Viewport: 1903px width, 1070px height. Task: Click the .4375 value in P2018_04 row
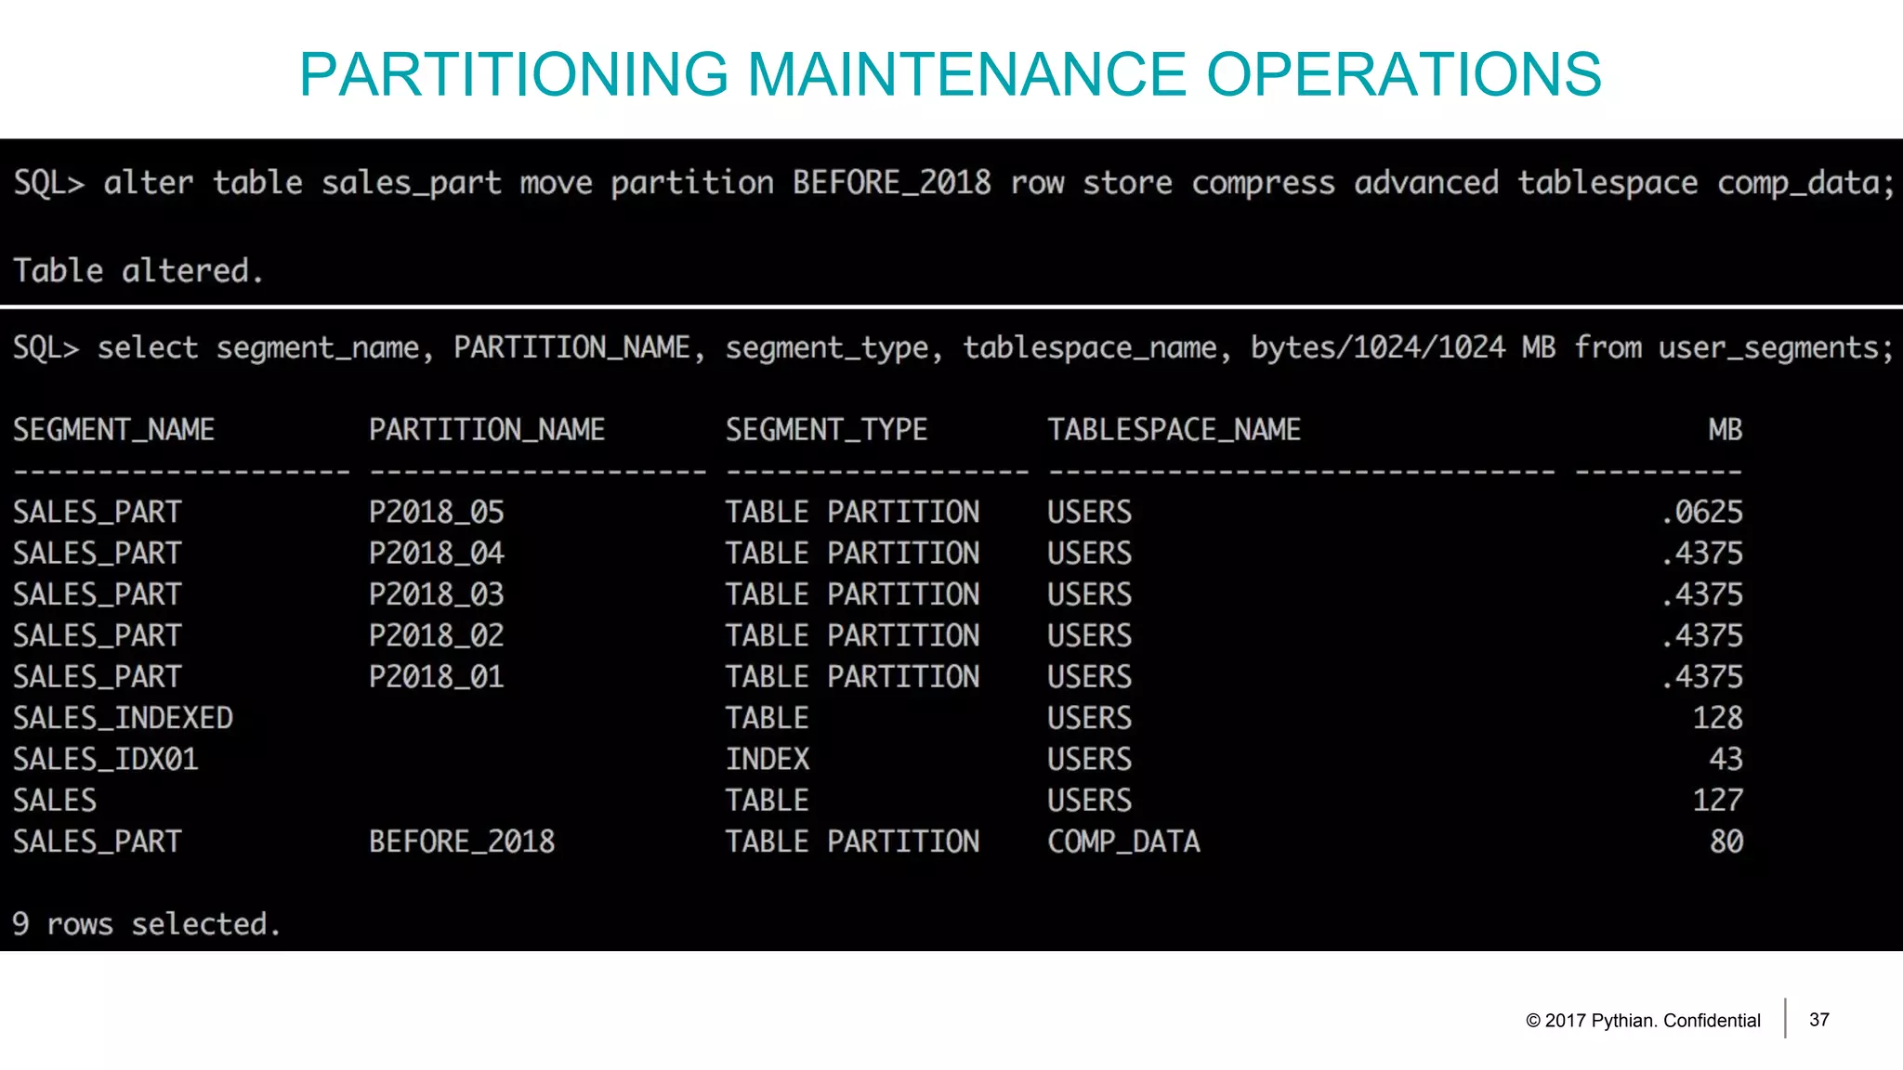click(x=1702, y=553)
